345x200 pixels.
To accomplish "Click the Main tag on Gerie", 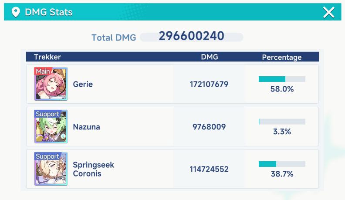I will 43,71.
